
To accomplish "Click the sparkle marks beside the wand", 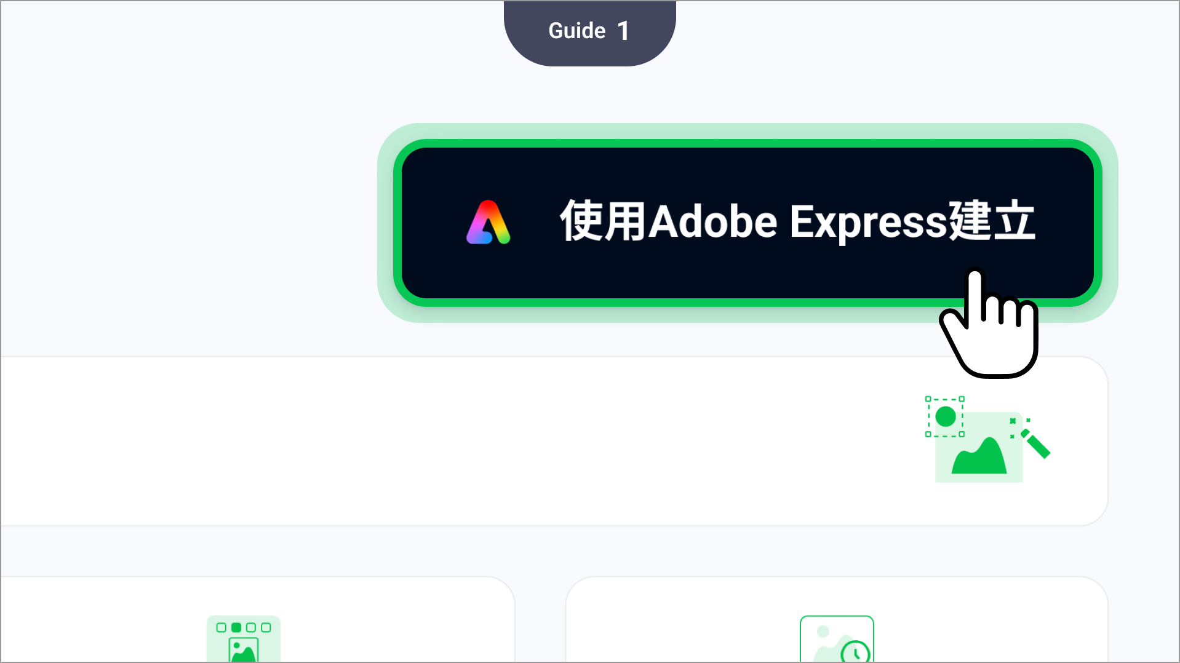I will (1018, 427).
